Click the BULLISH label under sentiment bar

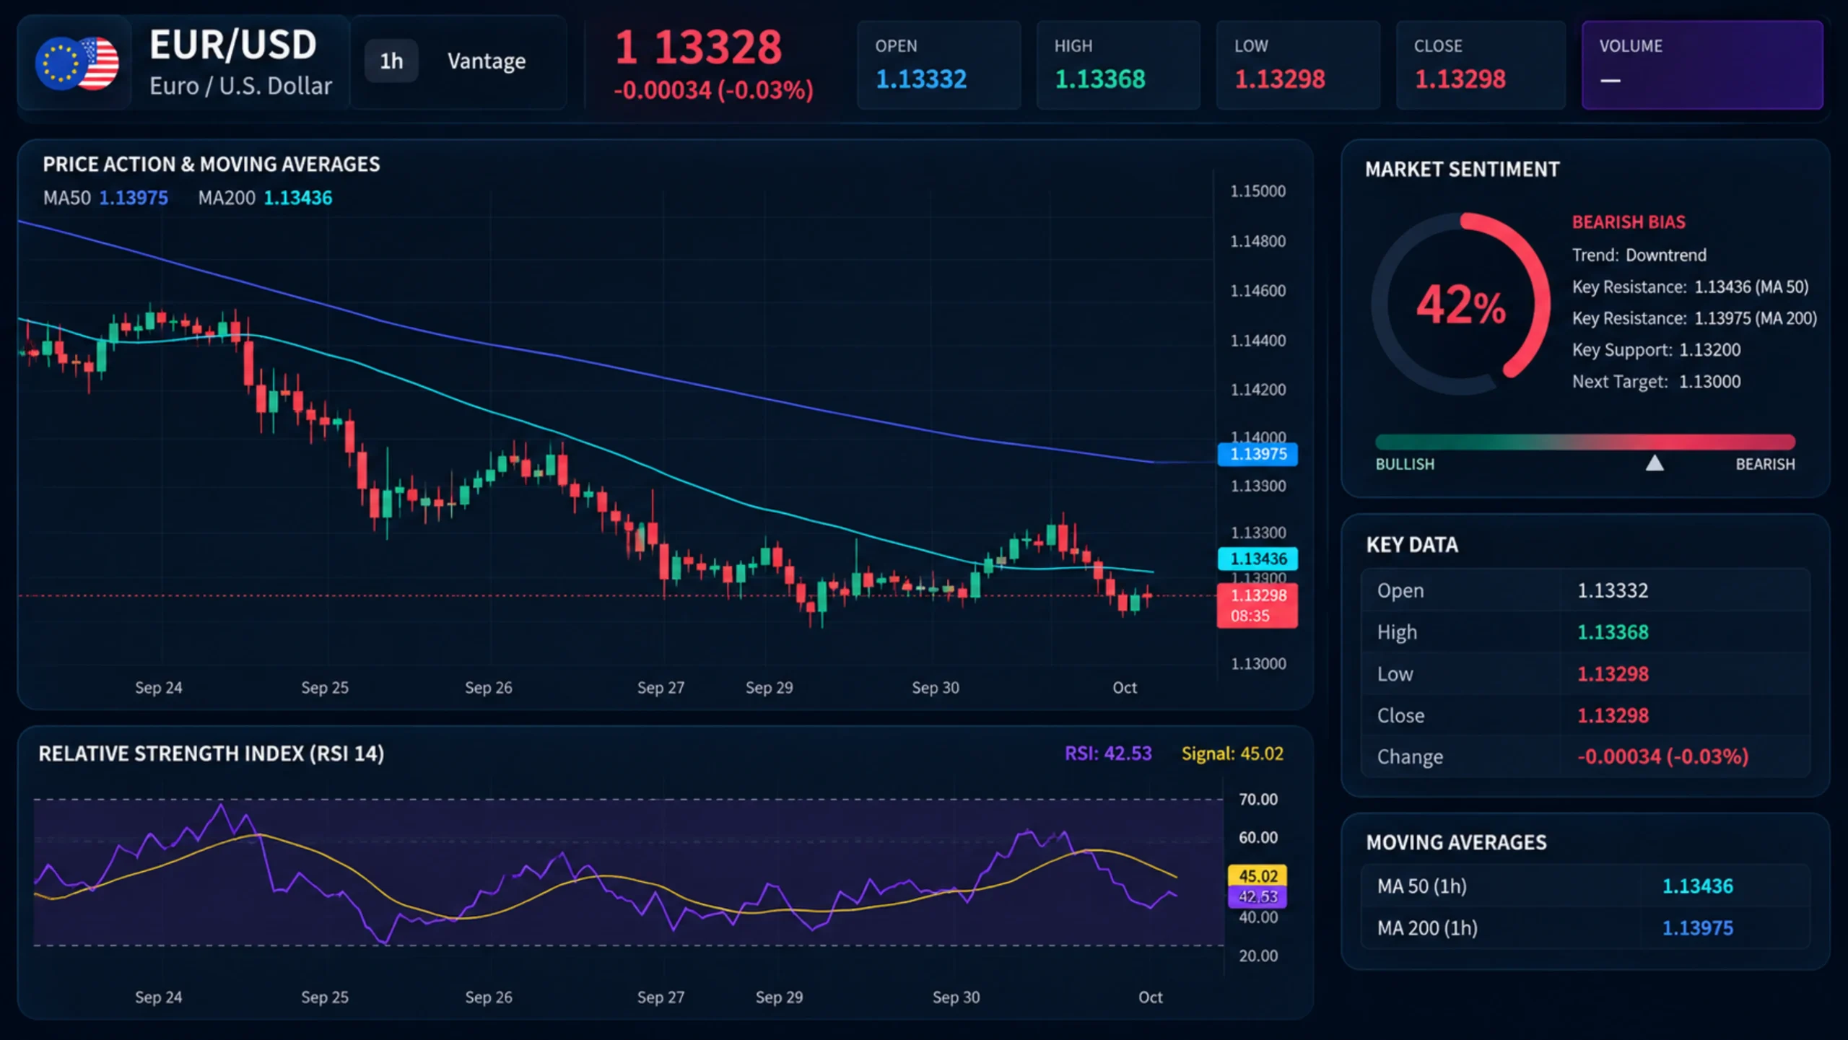[1405, 464]
